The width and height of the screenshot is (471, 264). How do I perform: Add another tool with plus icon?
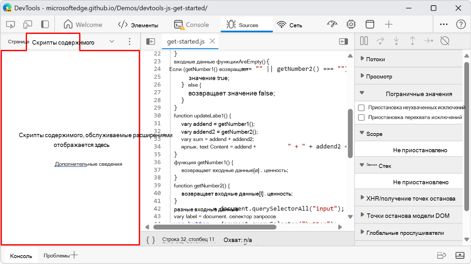click(x=389, y=24)
